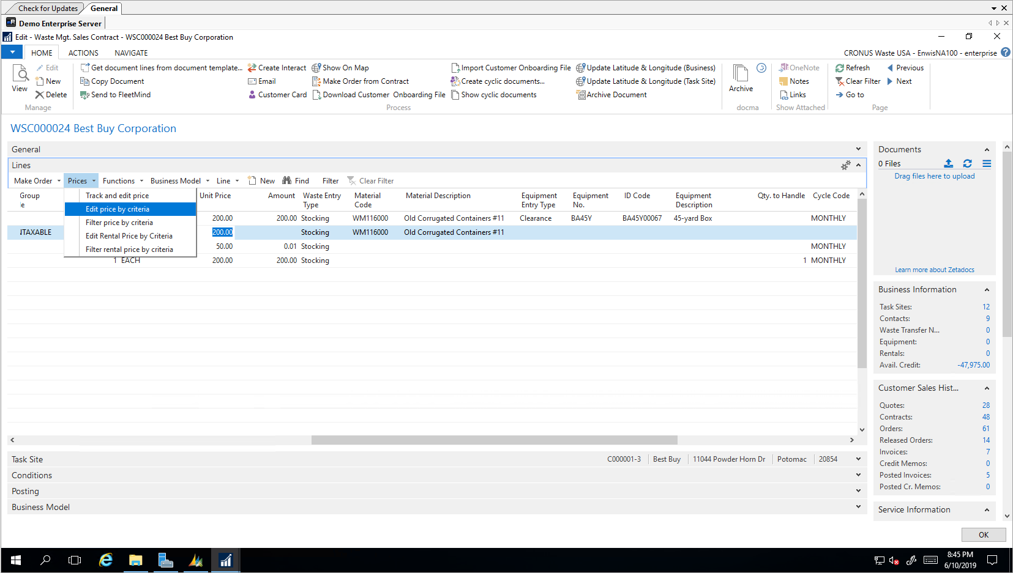1013x573 pixels.
Task: Click the upload icon in Documents
Action: [948, 163]
